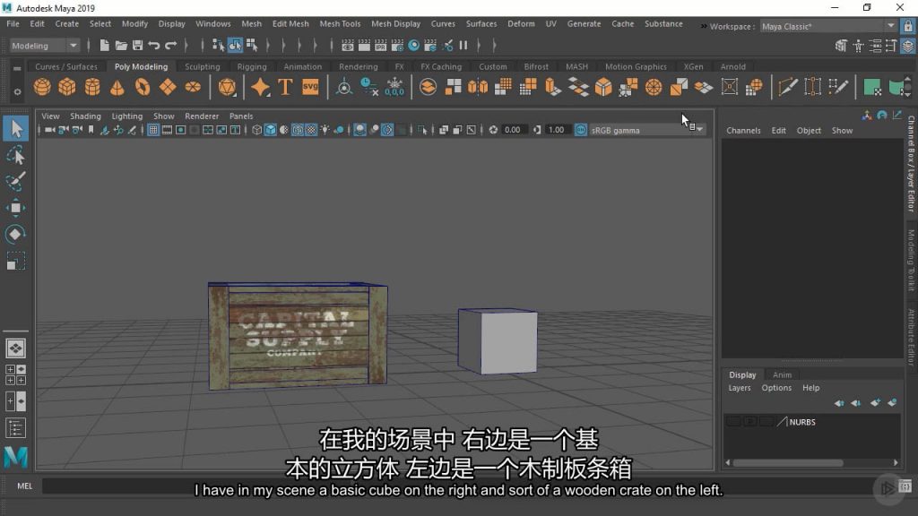Image resolution: width=918 pixels, height=516 pixels.
Task: Toggle select by component type mode
Action: point(252,45)
